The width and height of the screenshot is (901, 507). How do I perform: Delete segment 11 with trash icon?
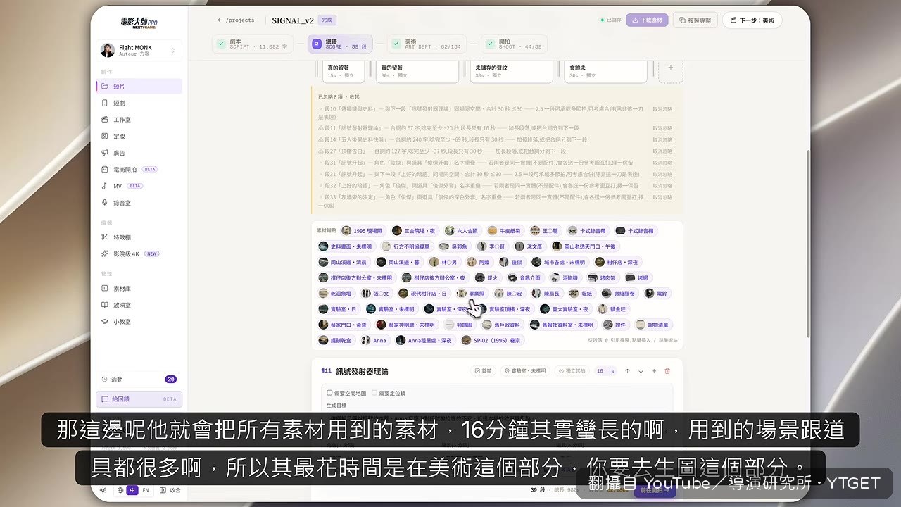pyautogui.click(x=667, y=370)
